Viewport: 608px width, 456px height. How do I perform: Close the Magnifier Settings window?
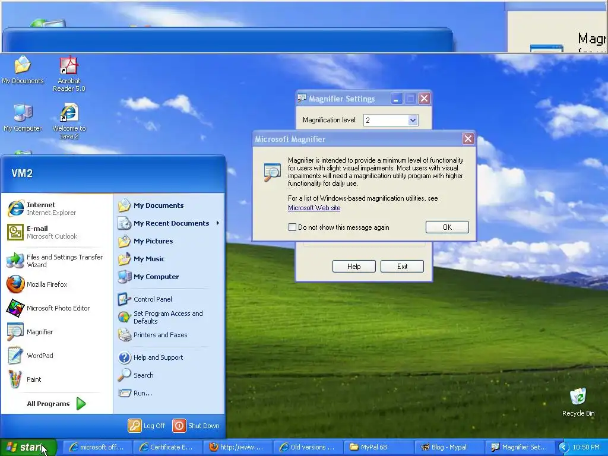[x=424, y=99]
